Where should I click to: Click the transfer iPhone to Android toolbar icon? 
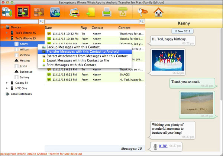coord(23,11)
